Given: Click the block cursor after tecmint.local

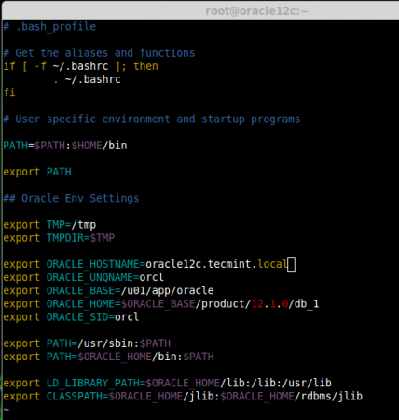Looking at the screenshot, I should [291, 264].
